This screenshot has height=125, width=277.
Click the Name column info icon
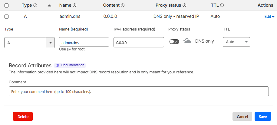tap(74, 5)
